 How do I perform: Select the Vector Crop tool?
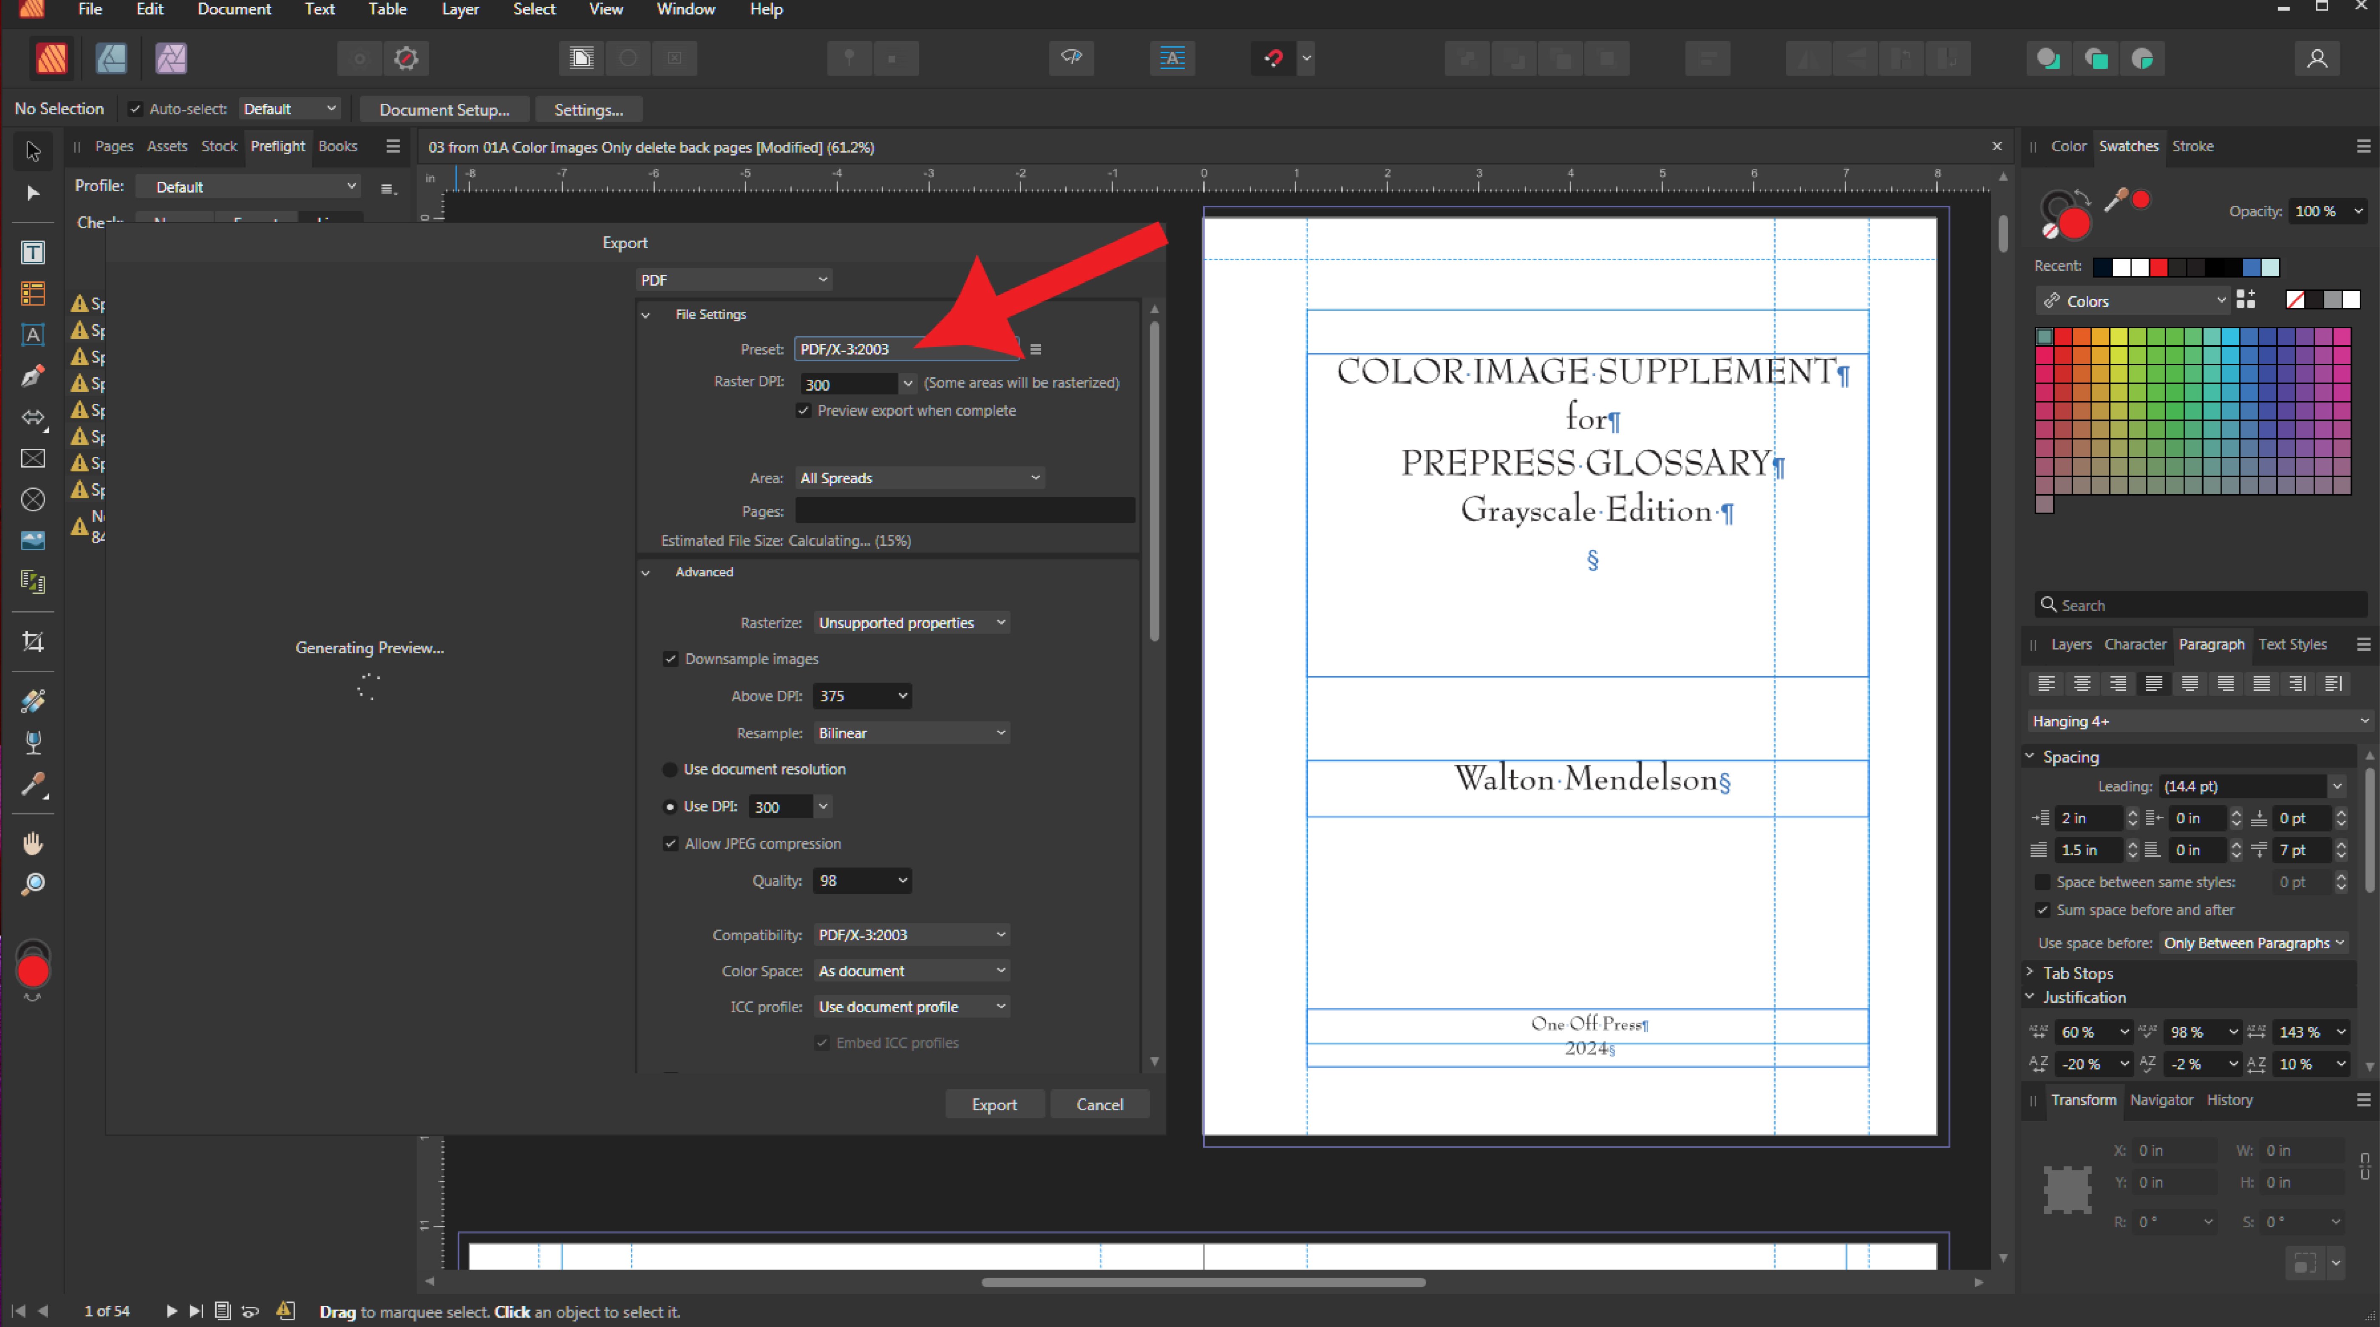pyautogui.click(x=33, y=641)
